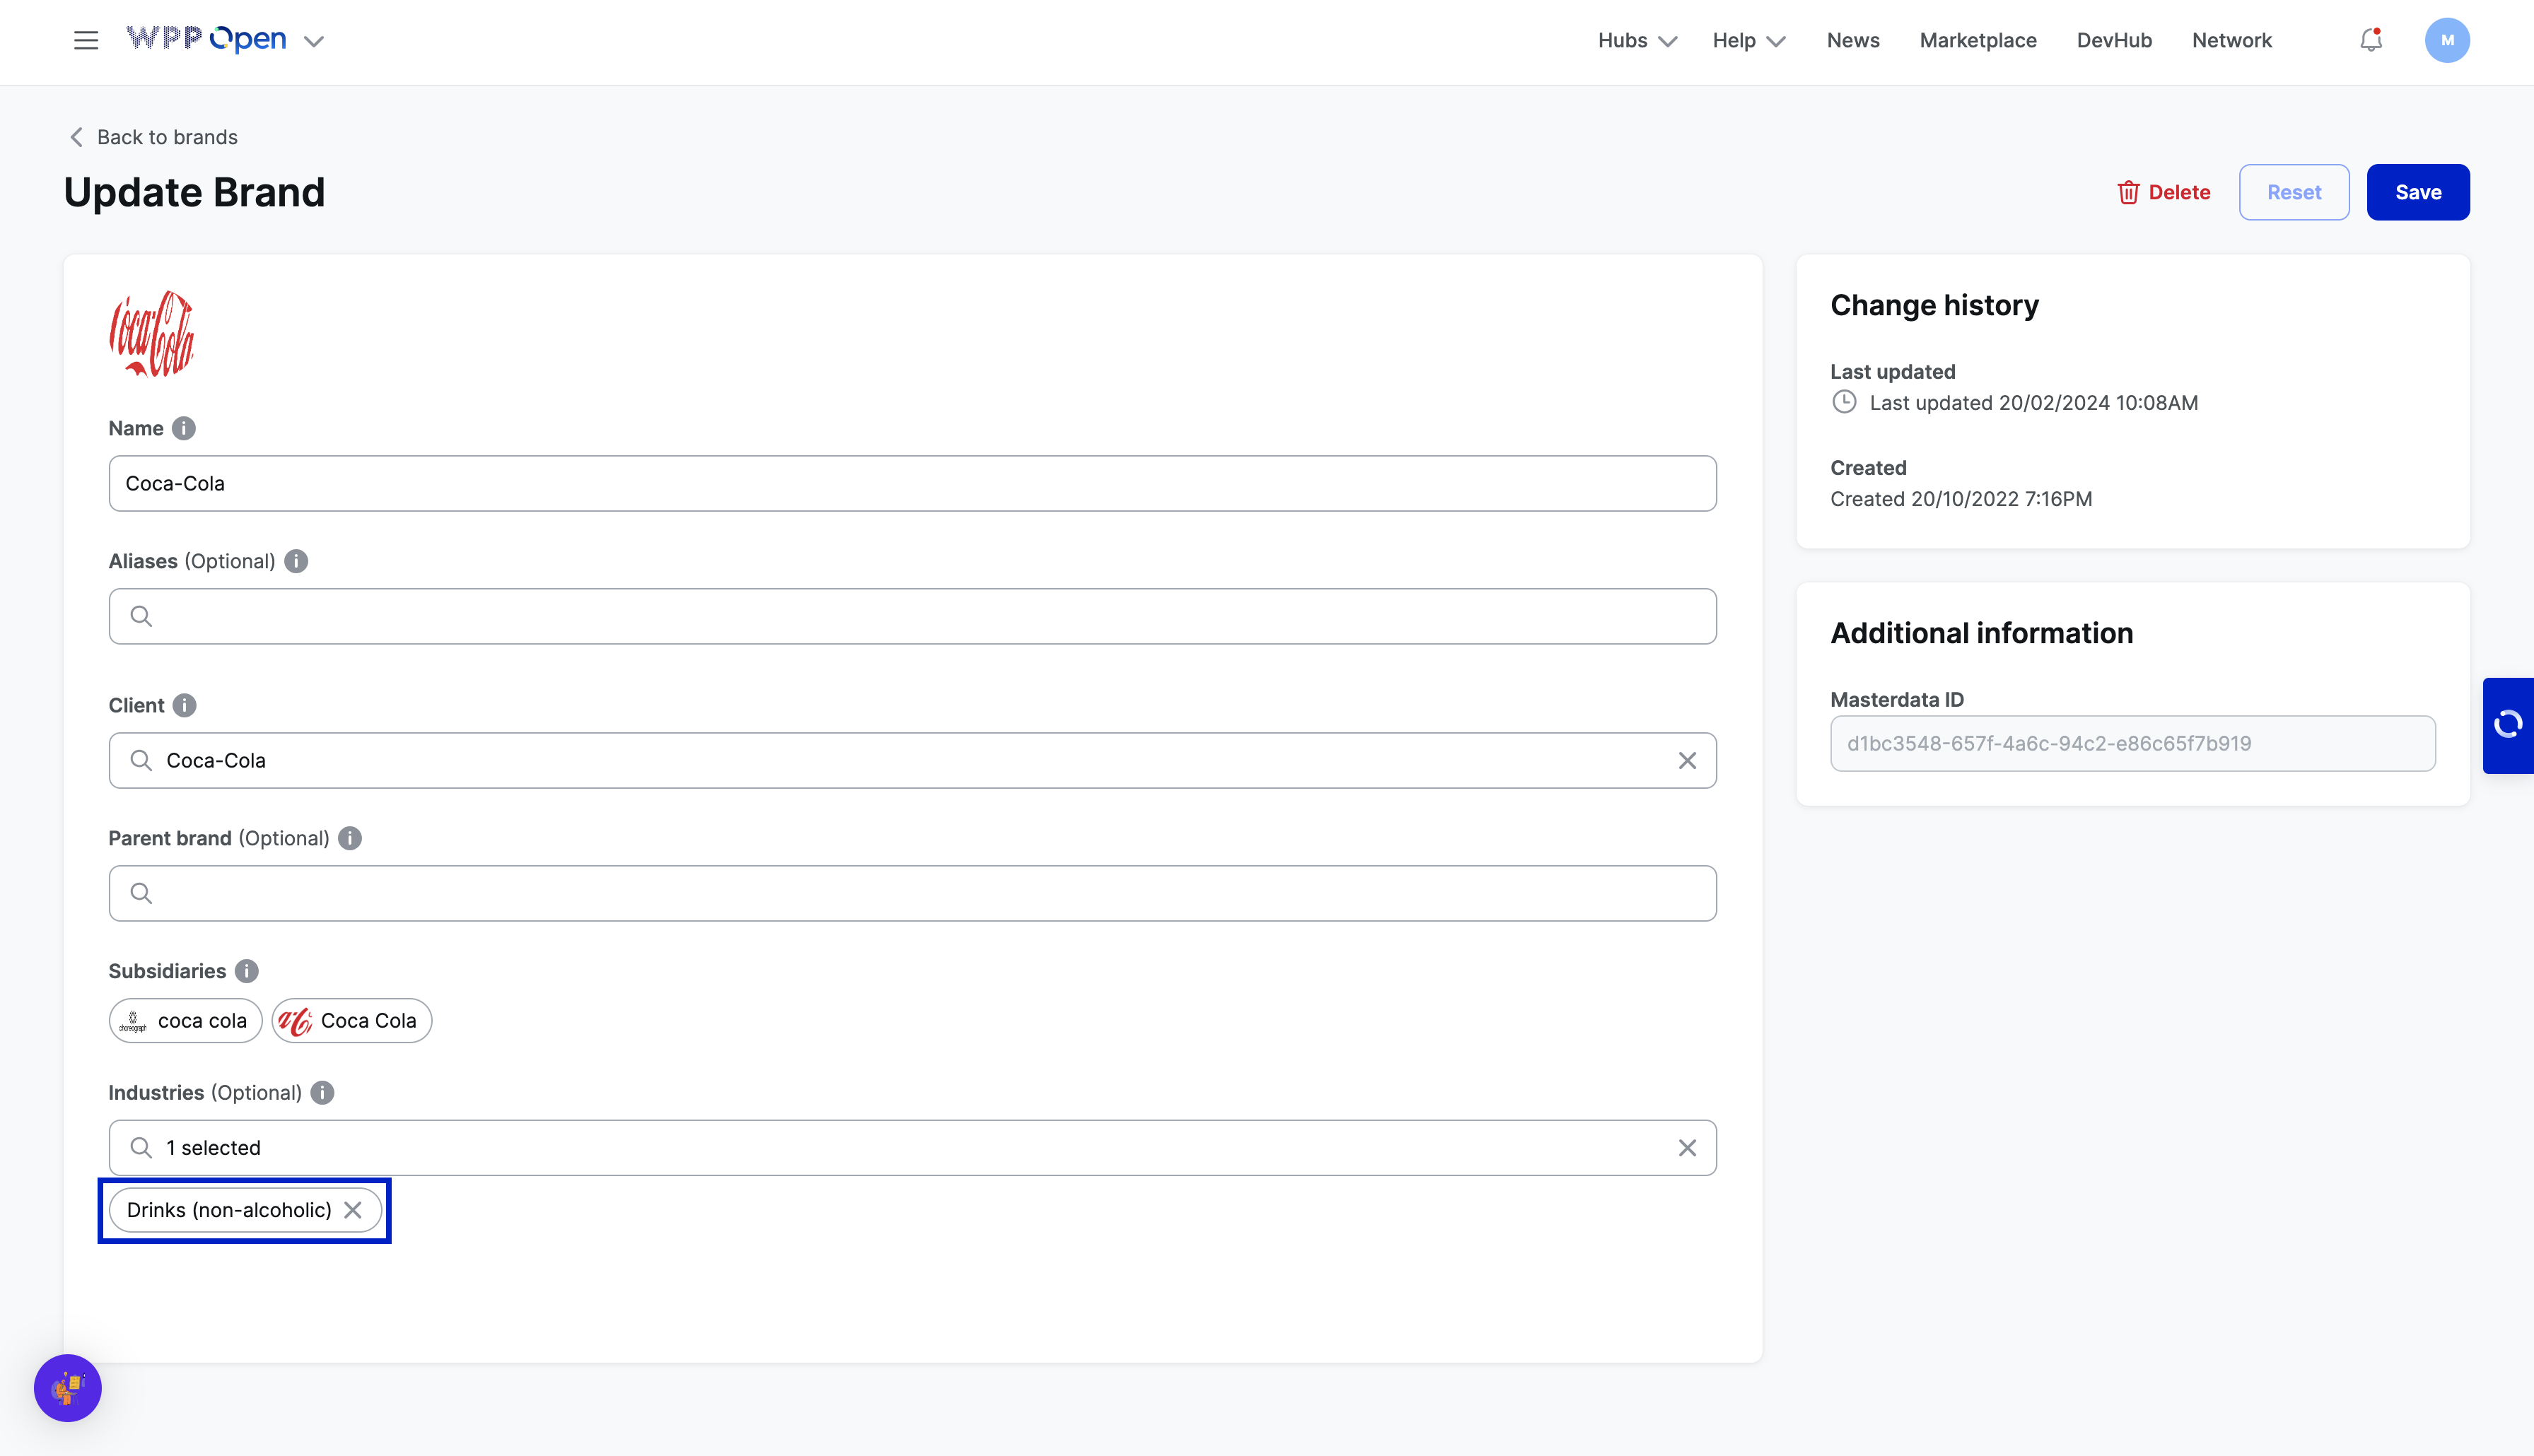
Task: Clear the Client field selection
Action: [1687, 761]
